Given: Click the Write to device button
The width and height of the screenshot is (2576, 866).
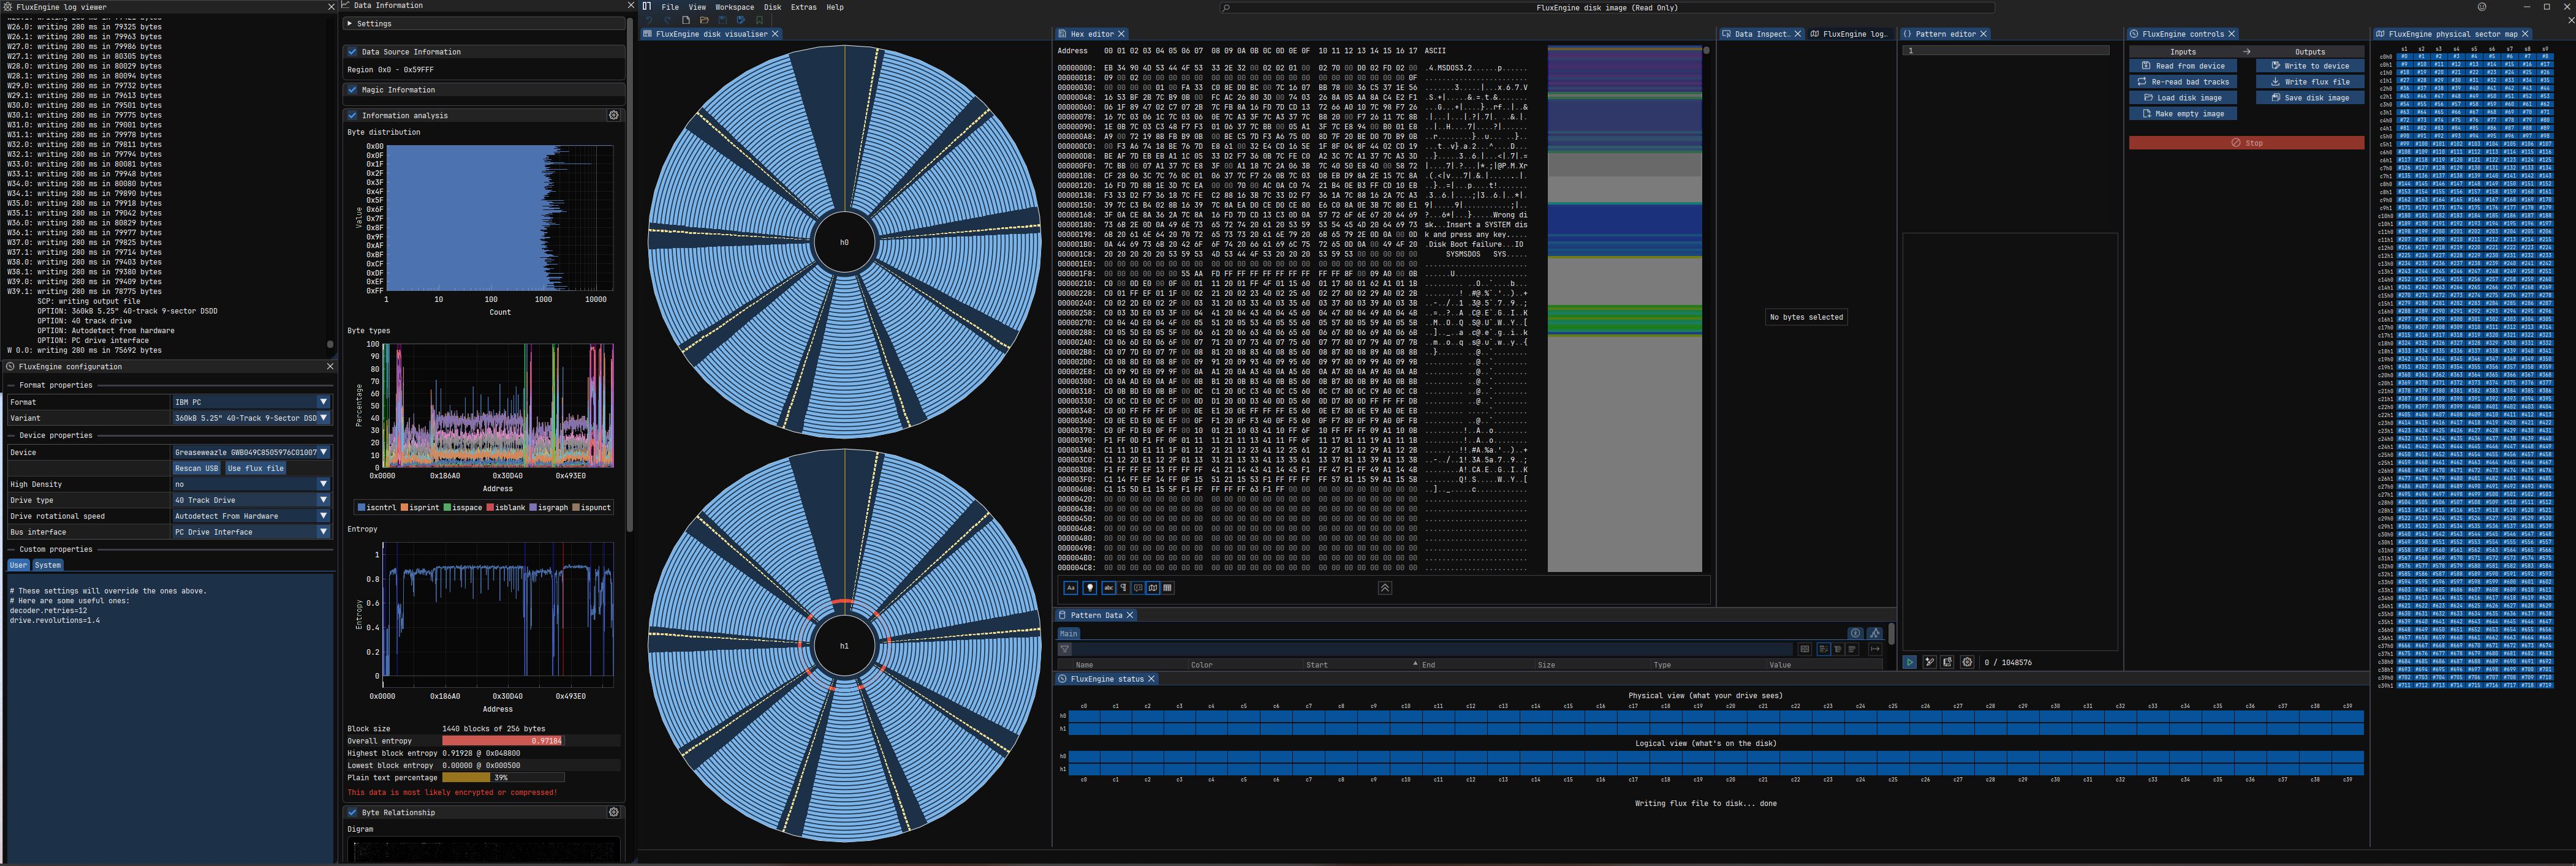Looking at the screenshot, I should pos(2310,66).
